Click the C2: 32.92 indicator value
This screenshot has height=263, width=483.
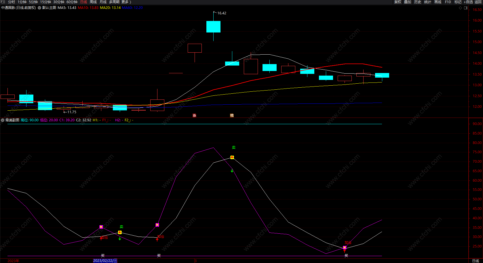click(x=84, y=120)
